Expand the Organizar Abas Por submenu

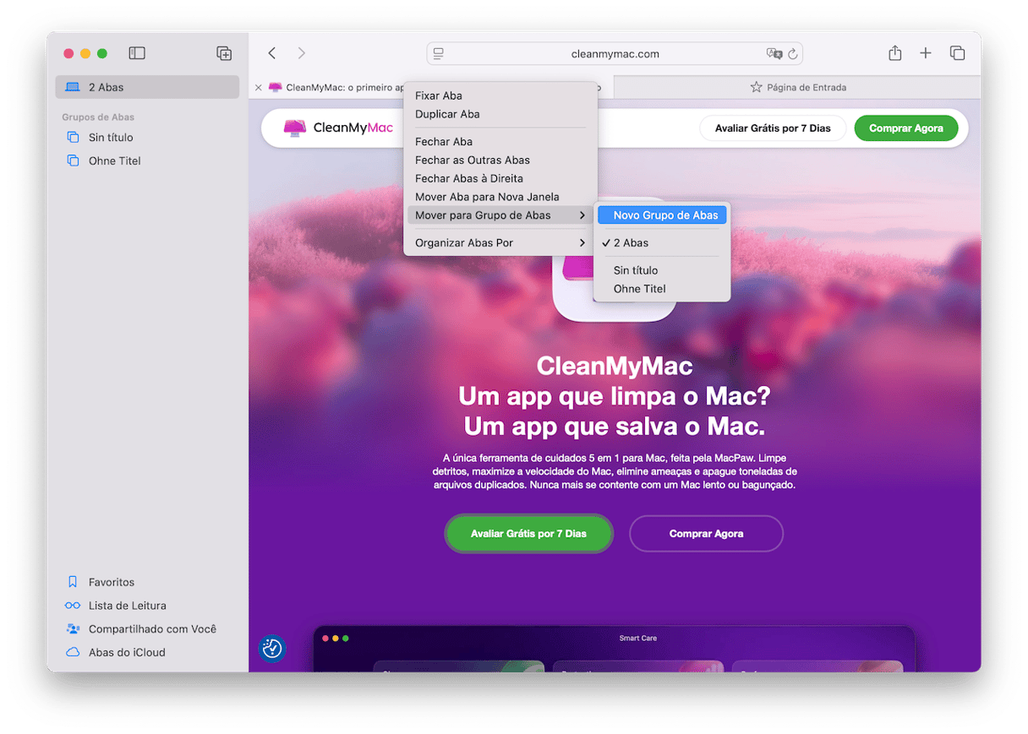coord(500,242)
